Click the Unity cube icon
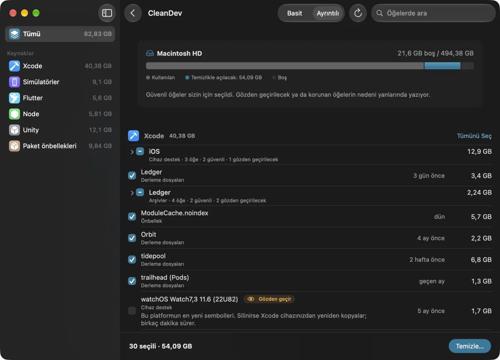 (15, 130)
